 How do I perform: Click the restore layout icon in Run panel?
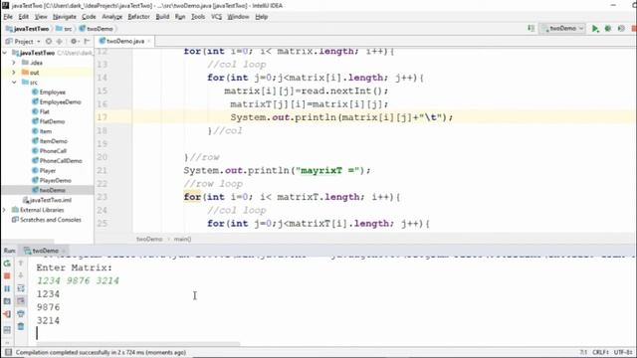coord(7,329)
